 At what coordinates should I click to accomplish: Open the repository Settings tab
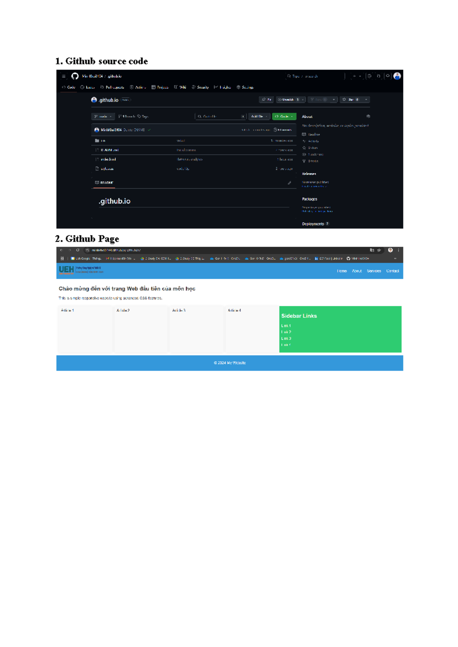pos(245,87)
